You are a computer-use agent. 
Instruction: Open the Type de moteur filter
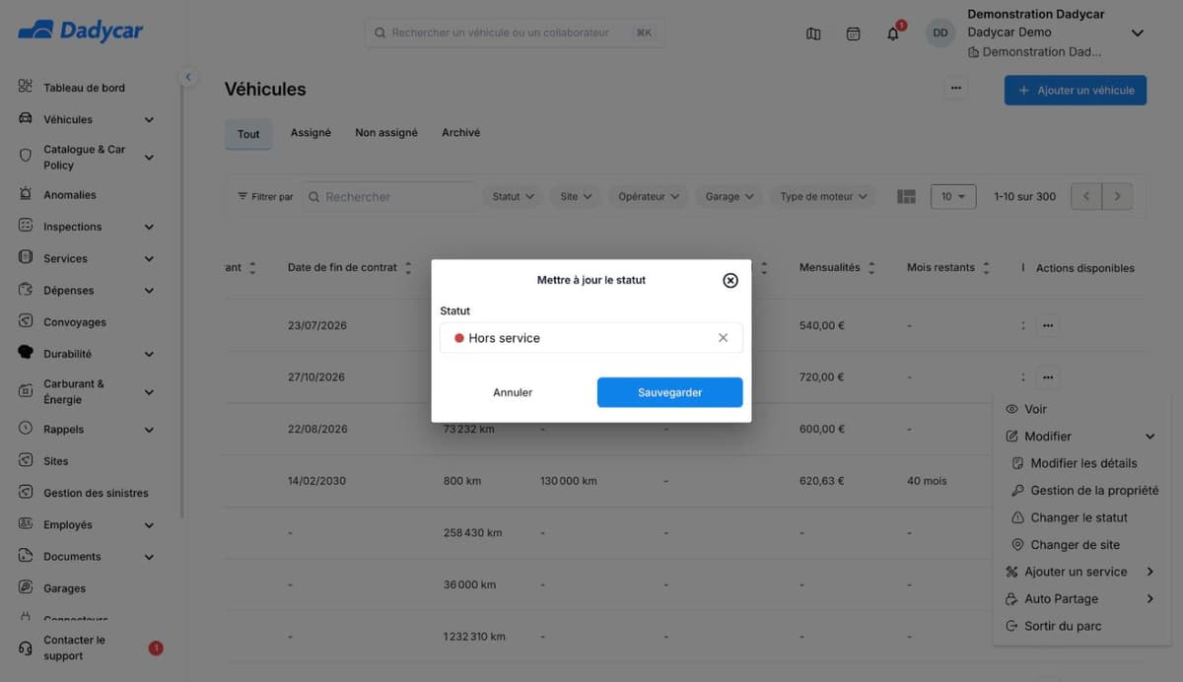[823, 196]
